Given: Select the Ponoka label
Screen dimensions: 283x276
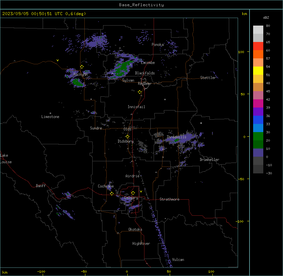Looking at the screenshot, I should pos(158,45).
